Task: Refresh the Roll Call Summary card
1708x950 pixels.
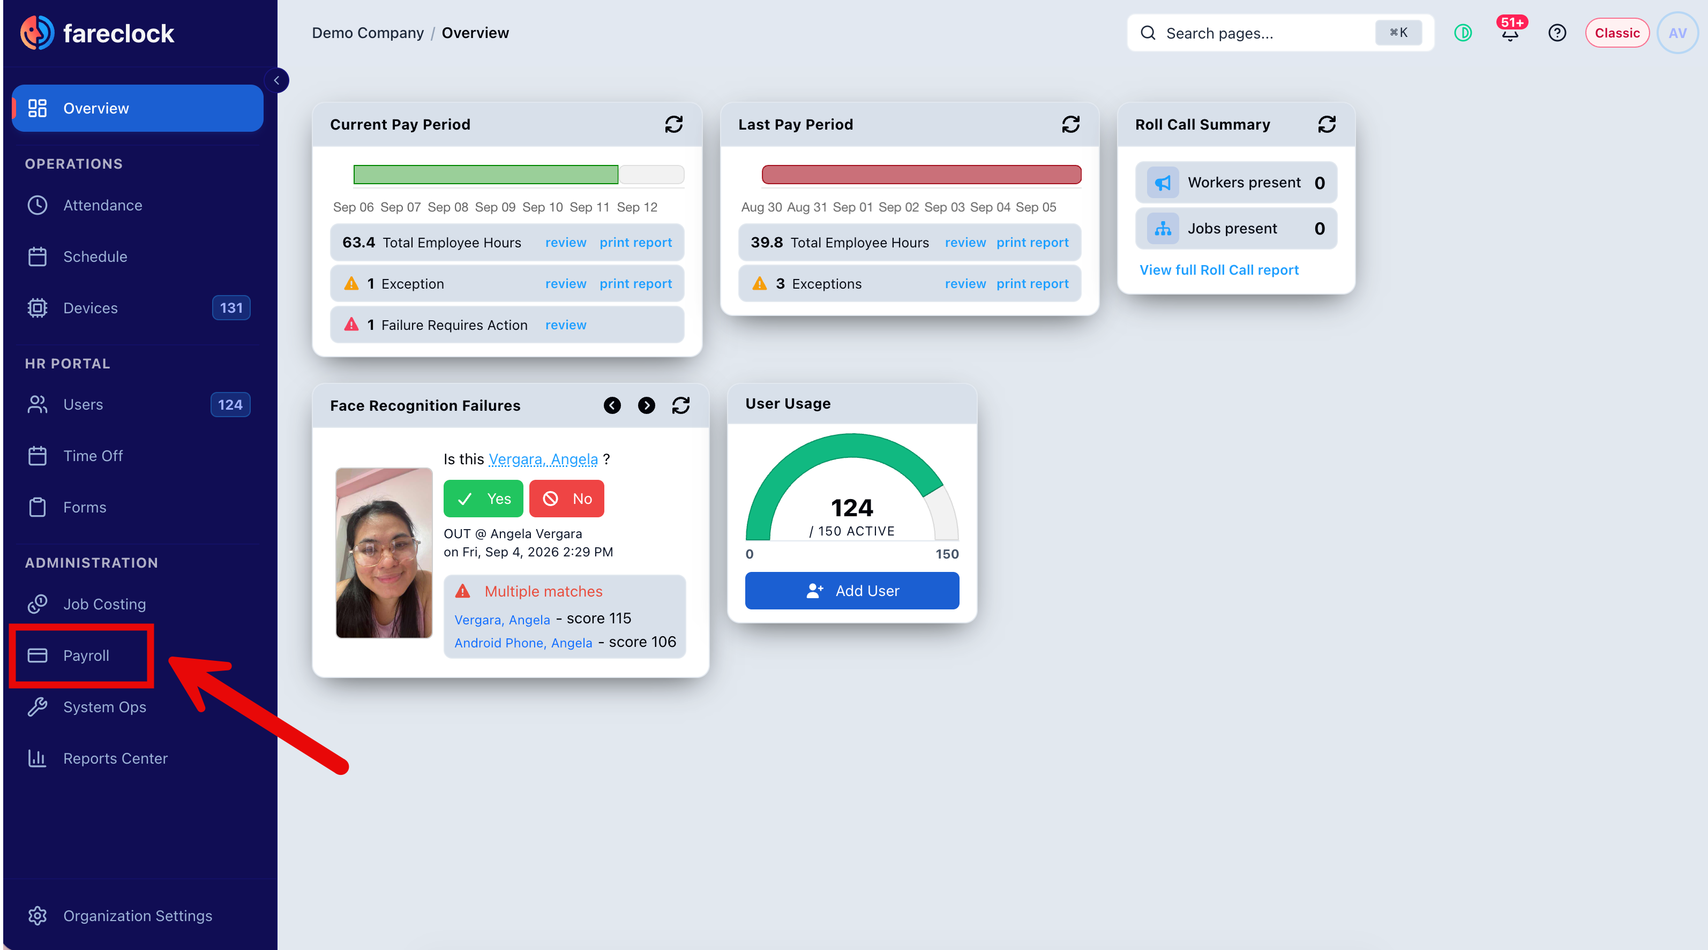Action: (1326, 124)
